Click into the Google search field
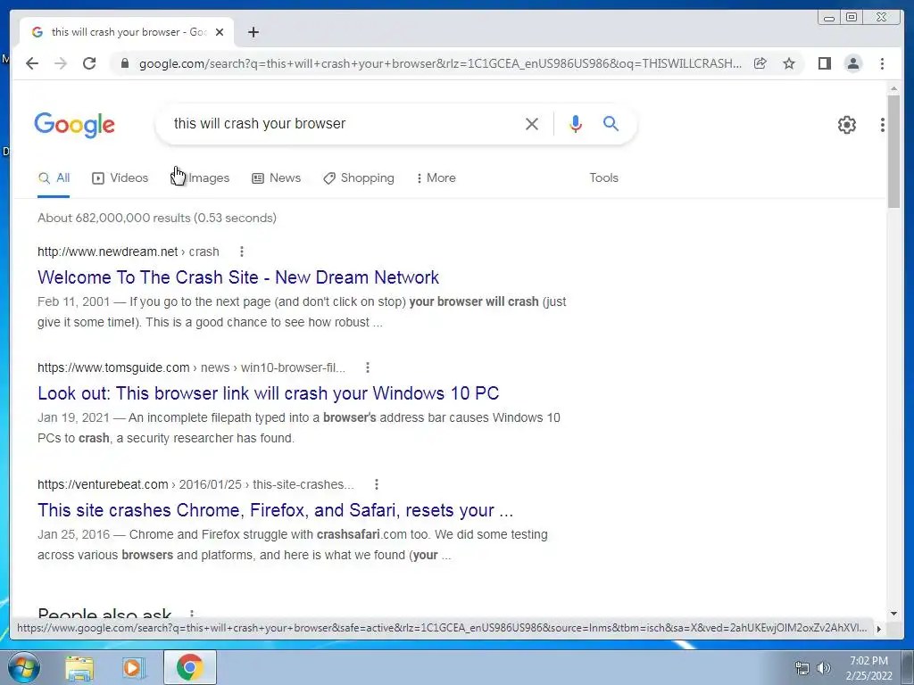Screen dimensions: 914x685 (x=344, y=123)
